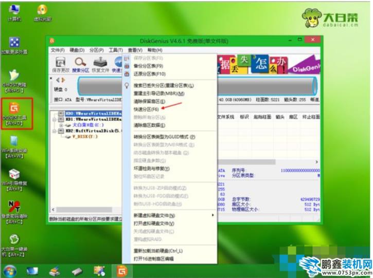Select 还原分区表(F10) menu entry
This screenshot has width=373, height=278.
pos(149,74)
